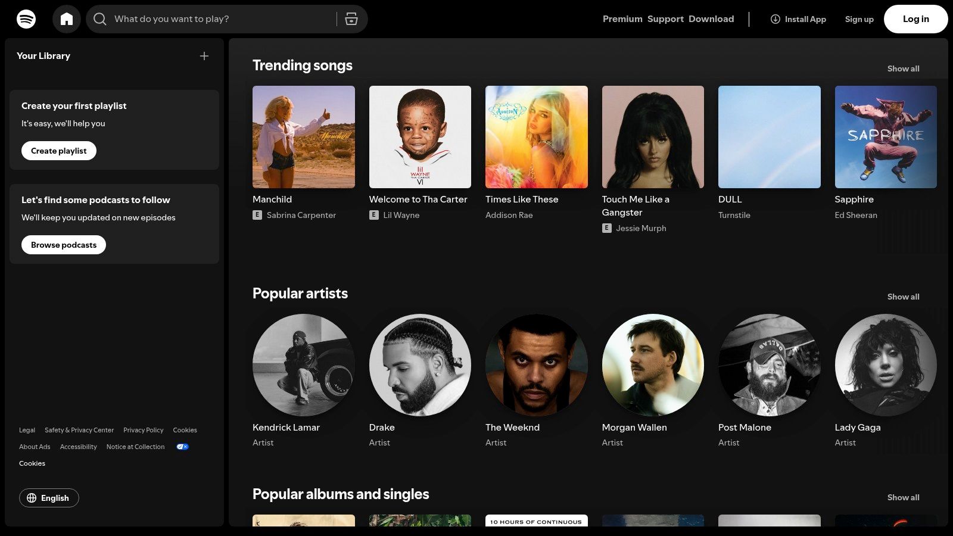Open the Accessibility link
This screenshot has width=953, height=536.
[78, 447]
